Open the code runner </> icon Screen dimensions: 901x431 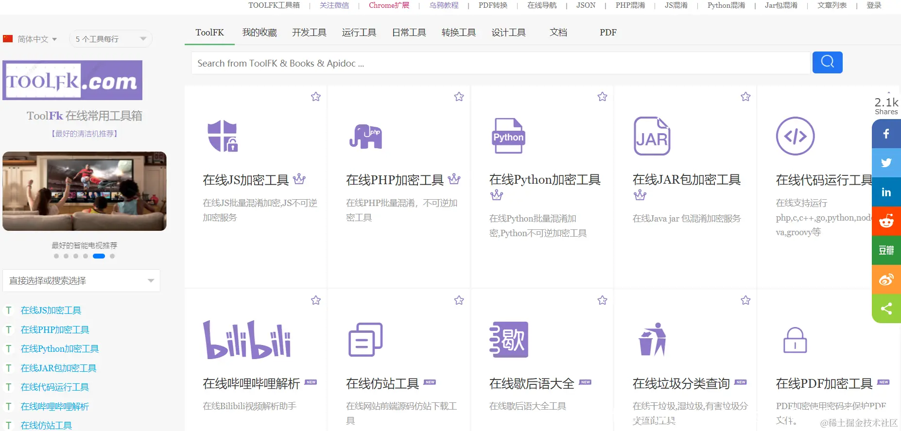coord(795,136)
